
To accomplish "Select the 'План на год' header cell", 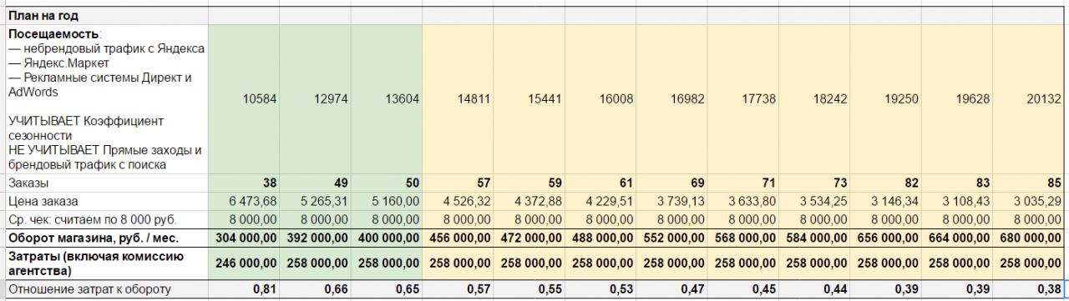I will click(106, 16).
